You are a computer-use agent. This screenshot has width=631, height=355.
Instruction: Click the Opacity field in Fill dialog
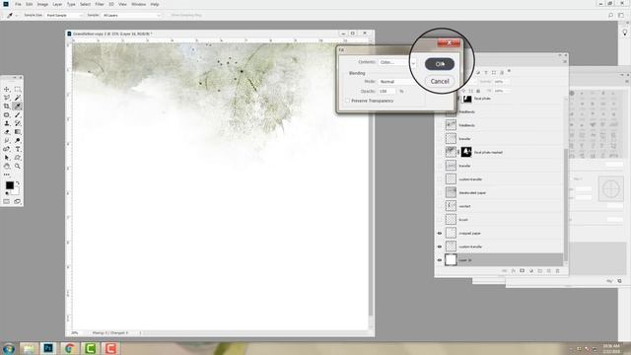click(x=387, y=92)
